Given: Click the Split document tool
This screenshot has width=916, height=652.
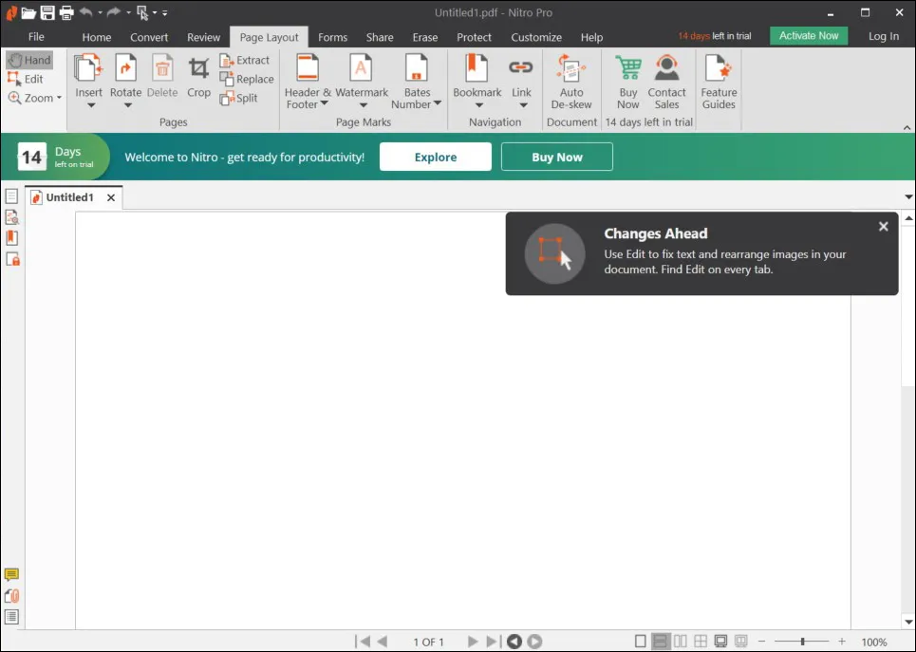Looking at the screenshot, I should pos(243,98).
